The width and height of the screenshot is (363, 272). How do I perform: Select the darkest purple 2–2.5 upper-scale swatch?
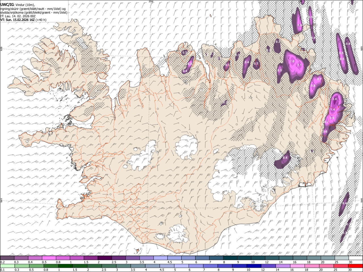coord(105,258)
